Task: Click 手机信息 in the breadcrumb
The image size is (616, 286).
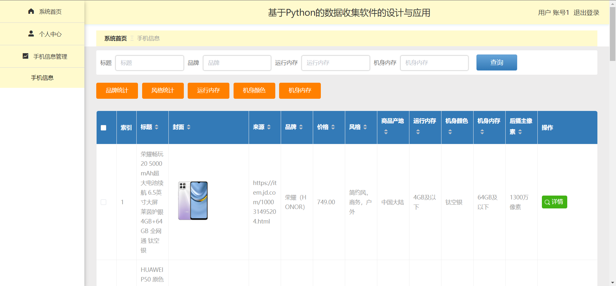Action: point(148,38)
